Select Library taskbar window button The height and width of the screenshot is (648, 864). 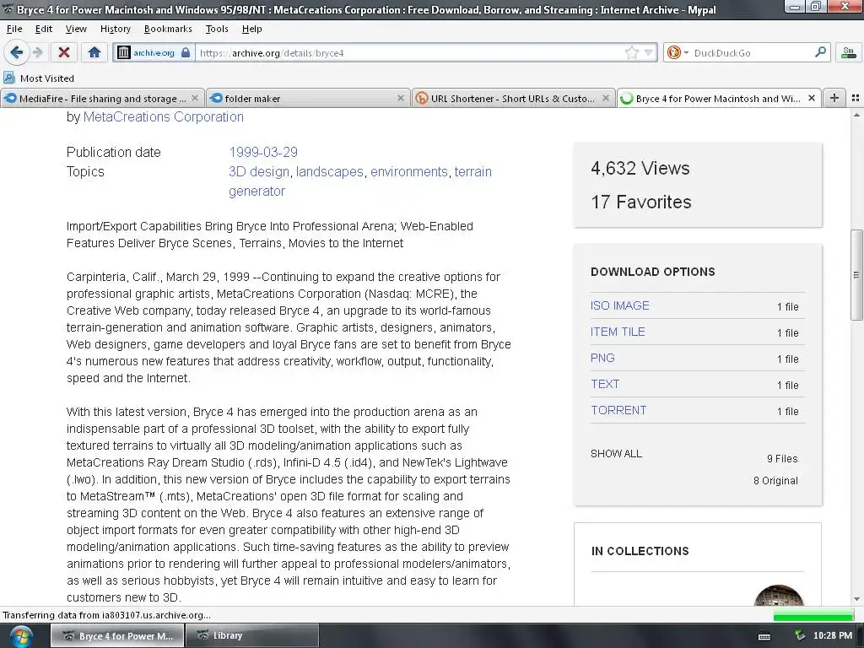point(251,636)
